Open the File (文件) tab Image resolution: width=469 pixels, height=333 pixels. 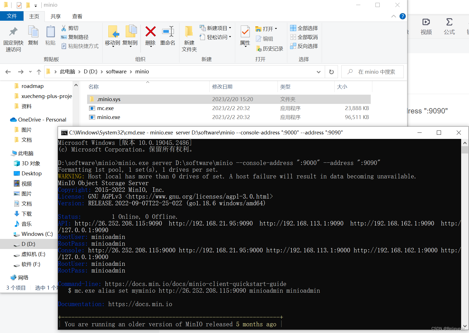[x=12, y=16]
